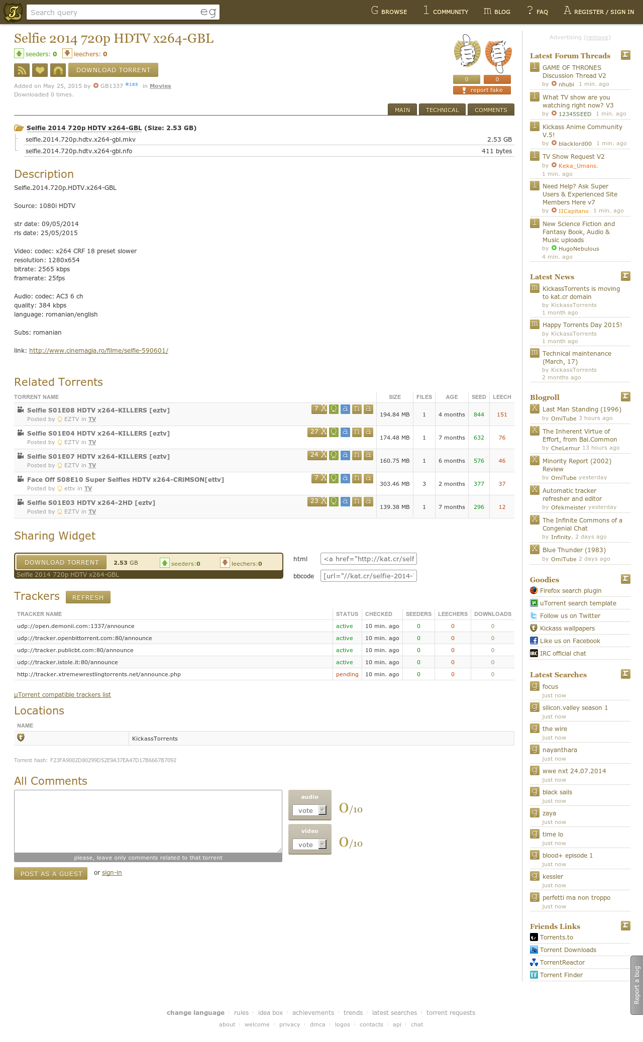The height and width of the screenshot is (1042, 643).
Task: Refresh the trackers list
Action: pos(88,597)
